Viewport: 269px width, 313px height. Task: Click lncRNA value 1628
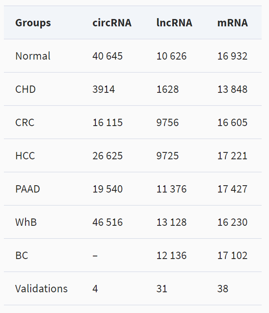tap(168, 89)
